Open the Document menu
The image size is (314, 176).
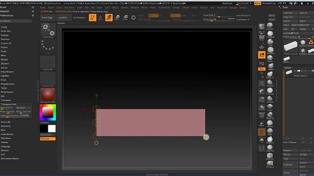click(69, 8)
